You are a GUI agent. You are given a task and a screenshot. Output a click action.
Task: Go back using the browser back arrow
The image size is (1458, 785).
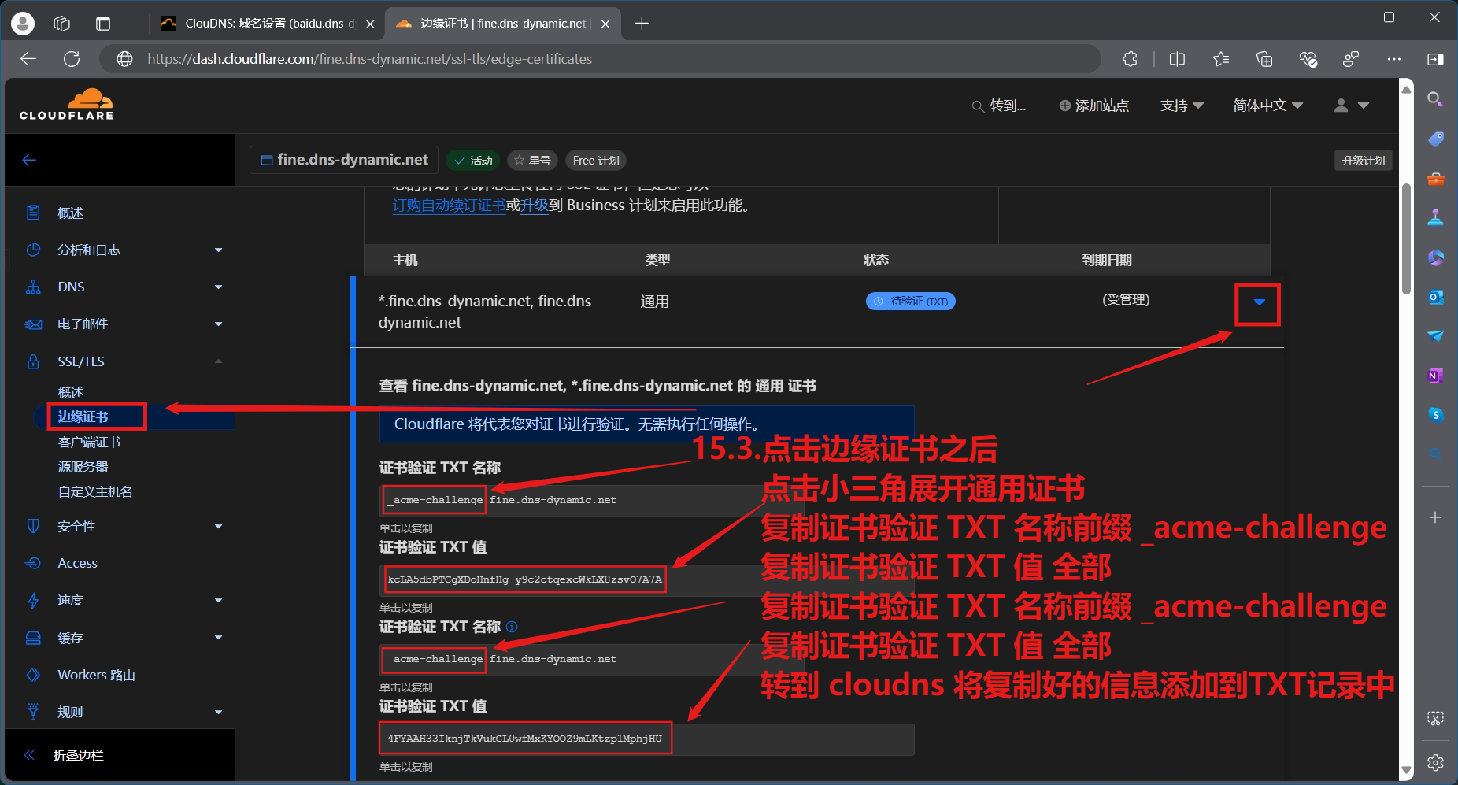(28, 59)
